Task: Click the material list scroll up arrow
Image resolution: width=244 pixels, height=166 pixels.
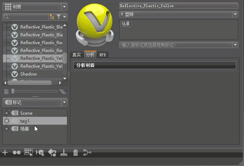Action: (65, 25)
